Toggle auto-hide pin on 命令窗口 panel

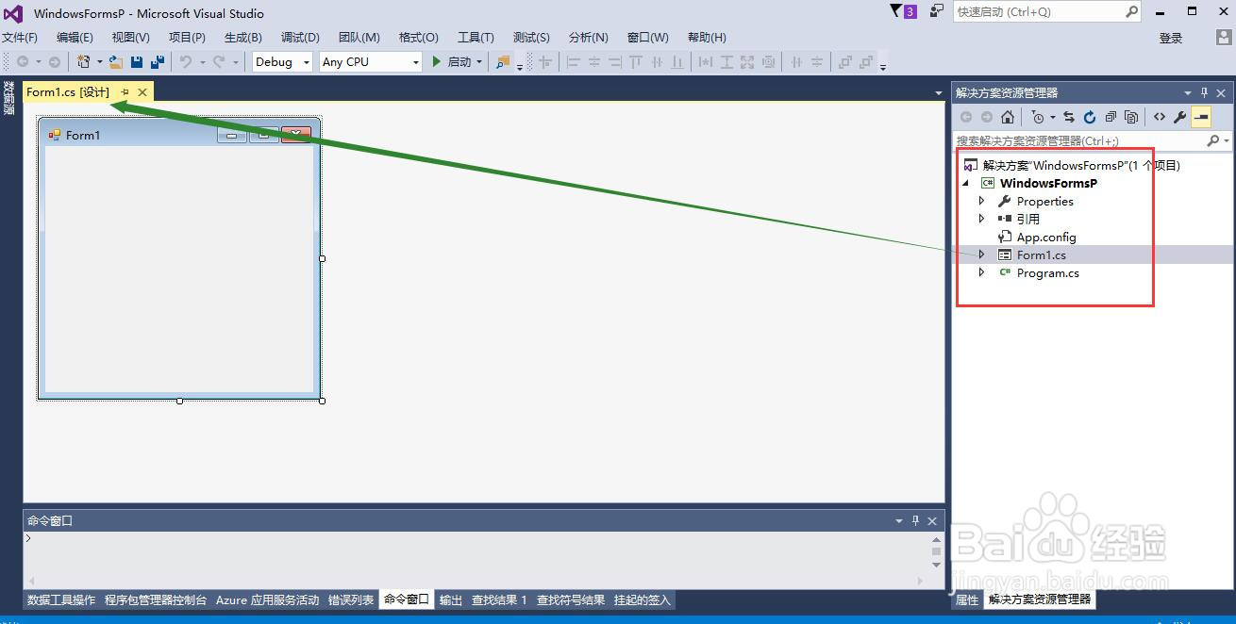point(915,521)
